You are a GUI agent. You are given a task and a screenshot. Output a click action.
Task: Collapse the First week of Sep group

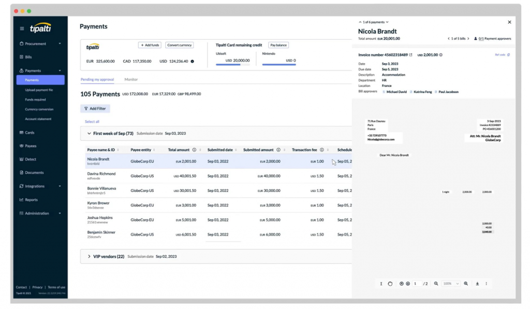(x=89, y=134)
